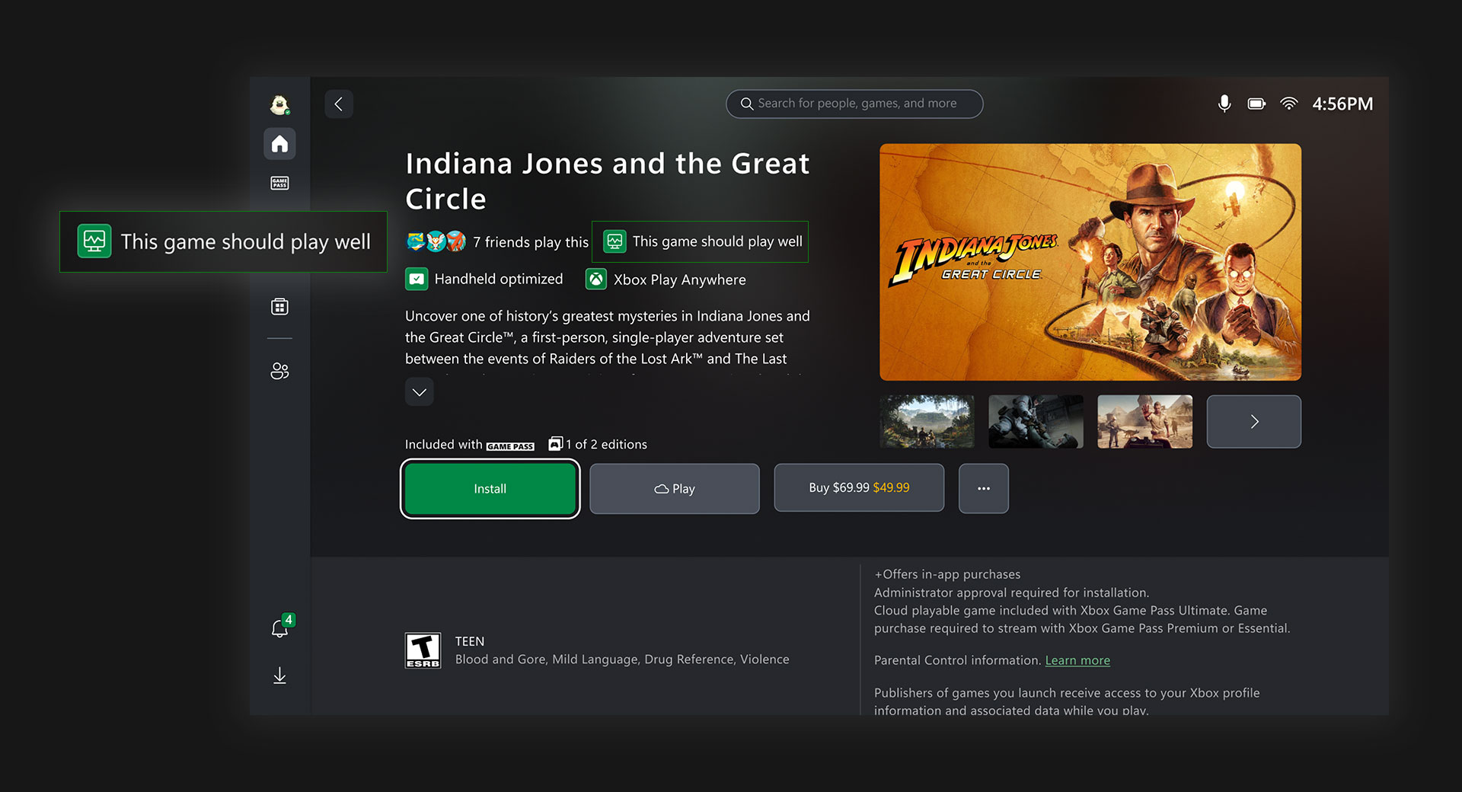The width and height of the screenshot is (1462, 792).
Task: Select the Xbox Play Anywhere badge
Action: 665,279
